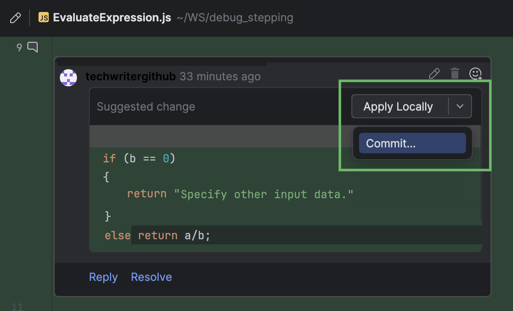Screen dimensions: 513x311
Task: Delete the comment via the trash icon
Action: pyautogui.click(x=454, y=73)
